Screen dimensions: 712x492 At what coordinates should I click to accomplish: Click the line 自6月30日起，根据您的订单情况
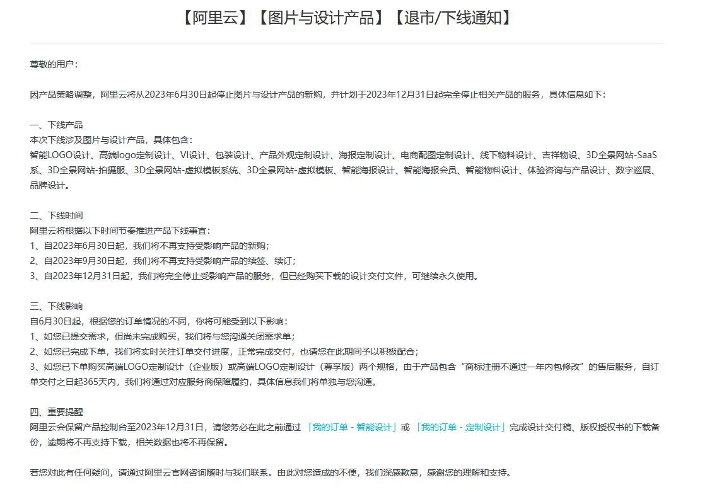click(159, 321)
